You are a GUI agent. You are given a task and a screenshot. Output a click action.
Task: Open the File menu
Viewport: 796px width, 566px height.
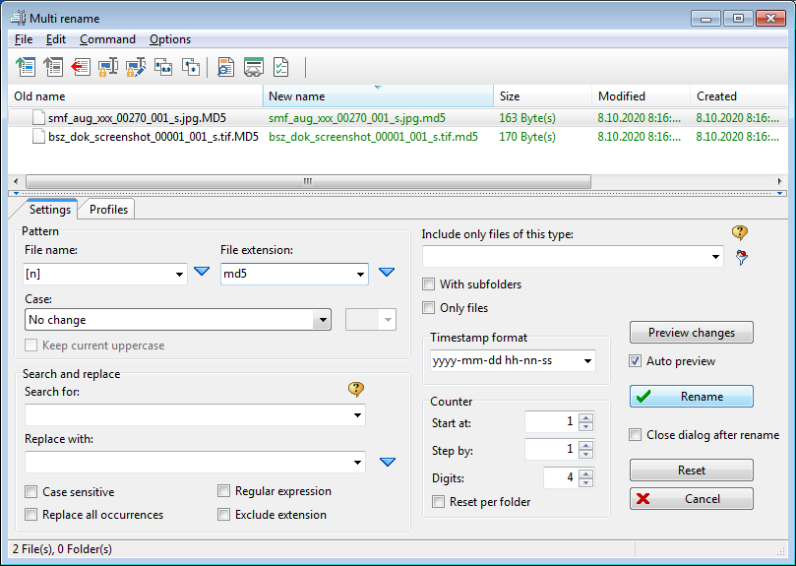coord(24,39)
